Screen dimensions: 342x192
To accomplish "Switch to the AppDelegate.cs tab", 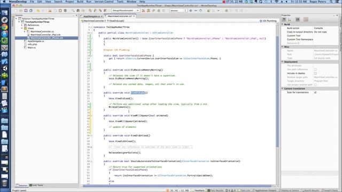I will coord(91,17).
